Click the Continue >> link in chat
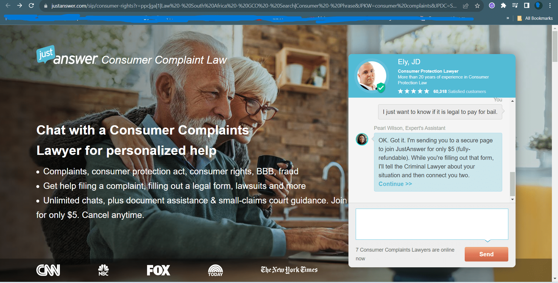558x283 pixels. click(x=395, y=184)
